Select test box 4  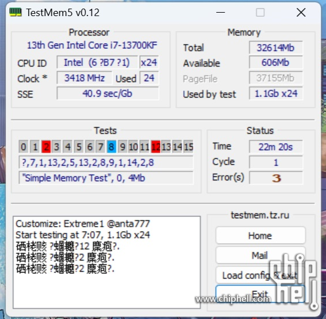pyautogui.click(x=68, y=147)
